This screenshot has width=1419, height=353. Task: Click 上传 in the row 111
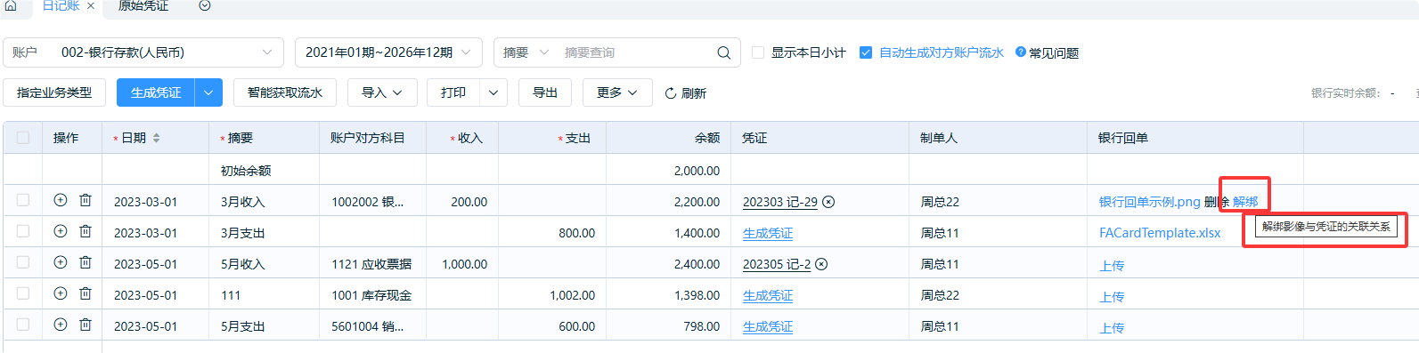click(x=1112, y=296)
